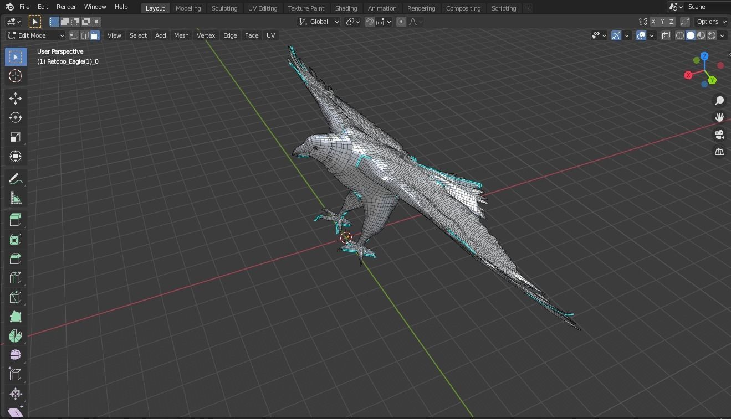Open object visibility and selectability dropdown
The height and width of the screenshot is (419, 731).
point(599,35)
